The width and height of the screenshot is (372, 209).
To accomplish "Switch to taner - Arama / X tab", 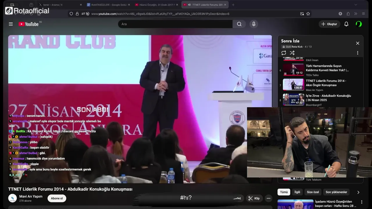I will pyautogui.click(x=60, y=5).
